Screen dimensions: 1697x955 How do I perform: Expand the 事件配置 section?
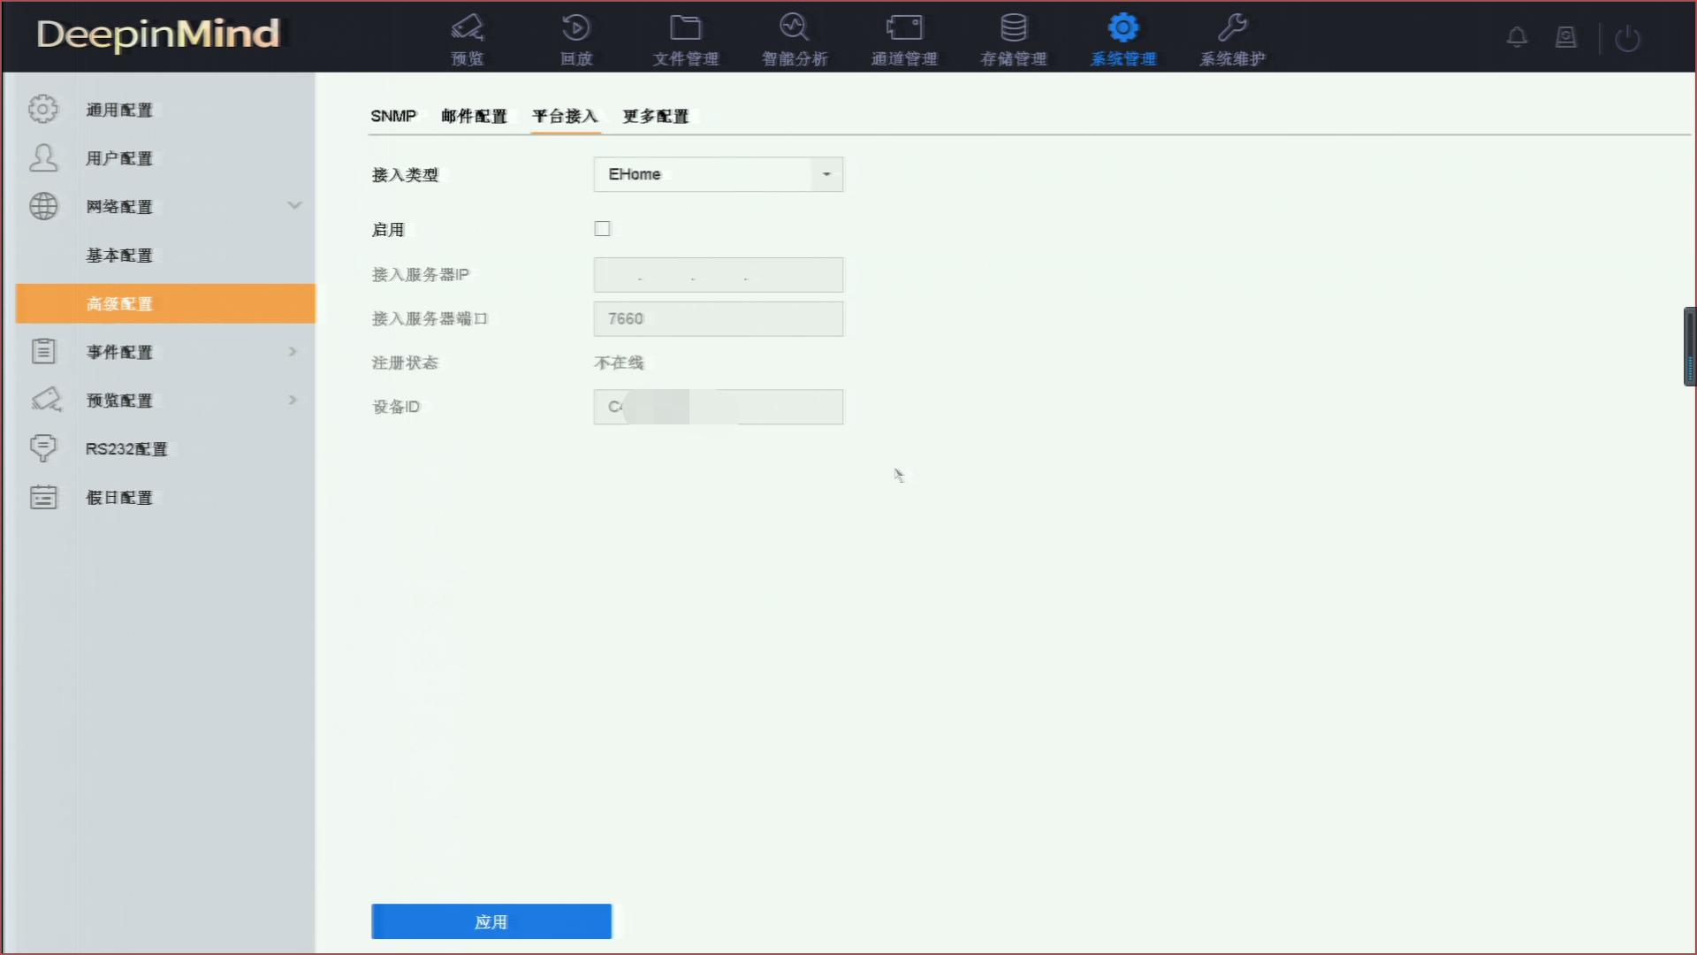[292, 351]
